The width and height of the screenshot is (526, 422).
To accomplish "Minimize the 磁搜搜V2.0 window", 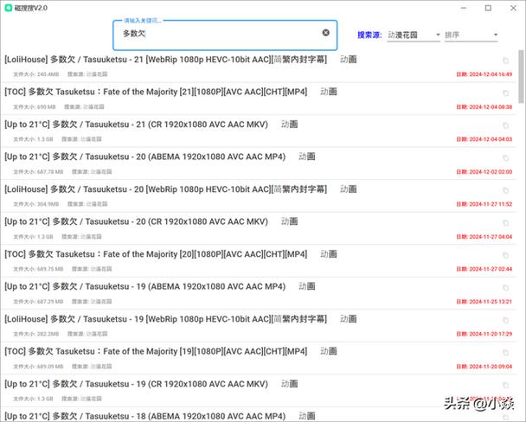I will click(x=464, y=8).
